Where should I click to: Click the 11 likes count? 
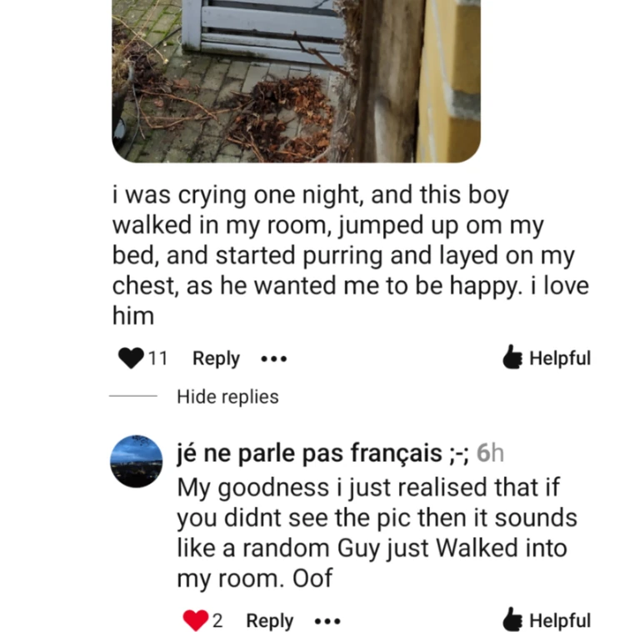pos(157,358)
